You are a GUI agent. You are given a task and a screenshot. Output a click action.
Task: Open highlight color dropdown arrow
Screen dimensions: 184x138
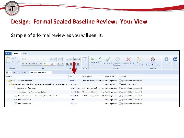(x=48, y=64)
